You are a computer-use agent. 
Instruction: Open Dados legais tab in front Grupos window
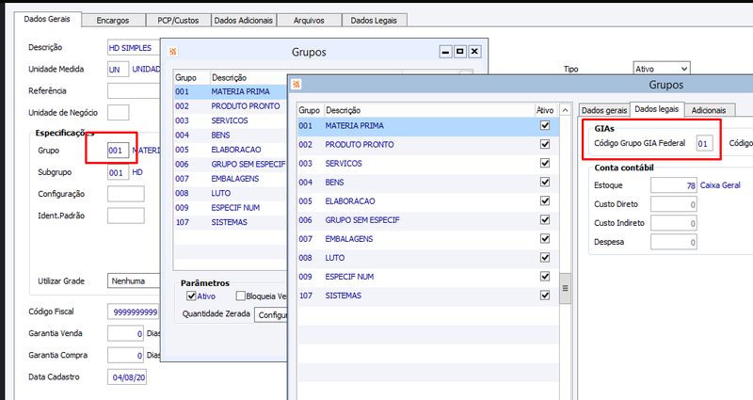click(x=657, y=109)
